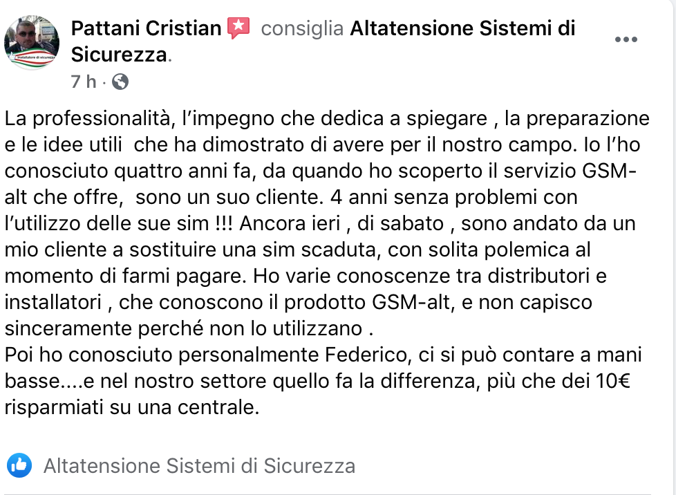Click the globe public audience icon
676x495 pixels.
pyautogui.click(x=120, y=82)
